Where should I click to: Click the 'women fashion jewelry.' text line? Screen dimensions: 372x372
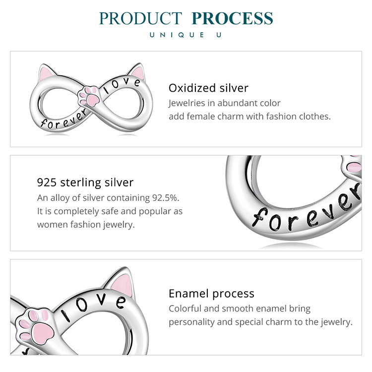click(x=86, y=224)
